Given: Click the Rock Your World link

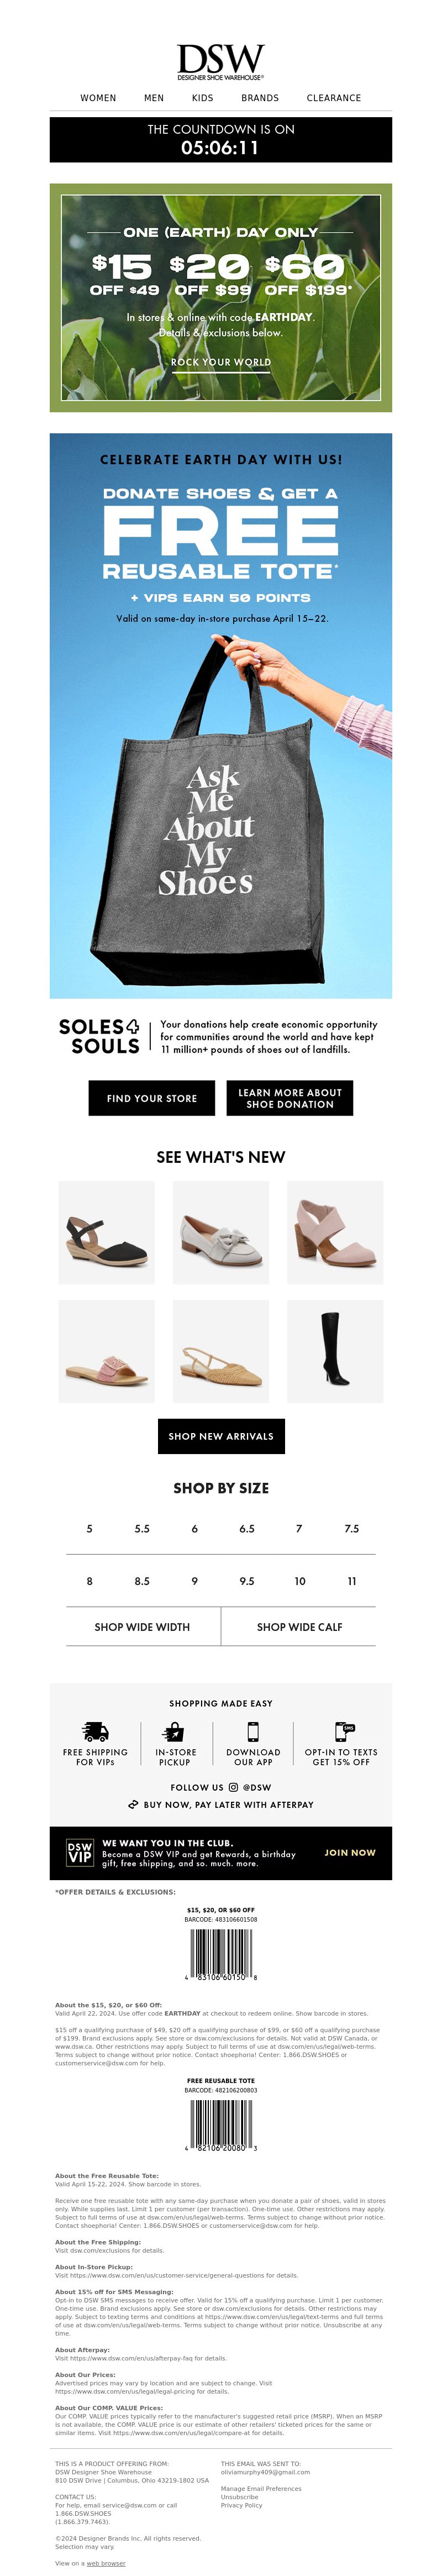Looking at the screenshot, I should [221, 362].
